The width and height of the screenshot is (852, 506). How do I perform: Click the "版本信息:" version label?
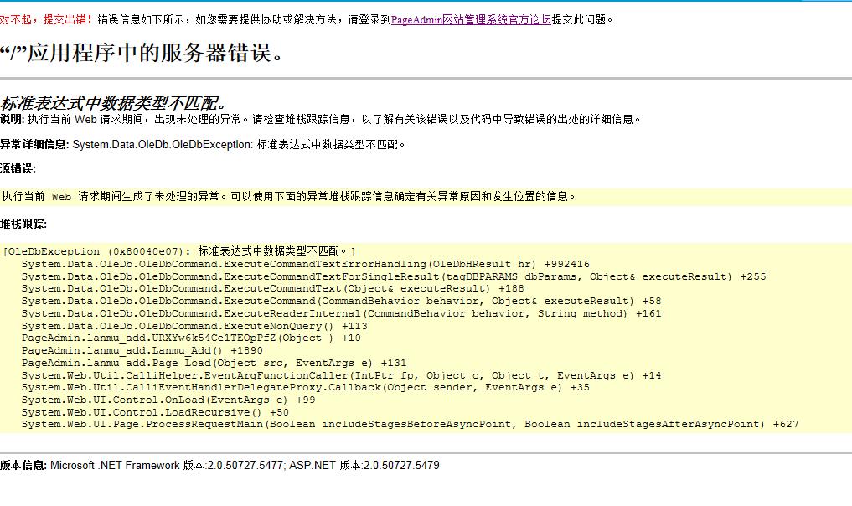click(23, 465)
